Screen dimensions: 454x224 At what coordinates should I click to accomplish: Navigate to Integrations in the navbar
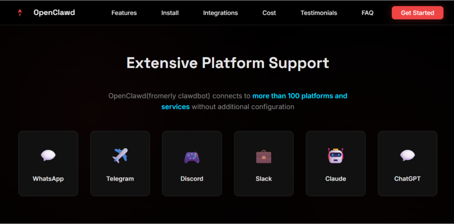tap(220, 13)
